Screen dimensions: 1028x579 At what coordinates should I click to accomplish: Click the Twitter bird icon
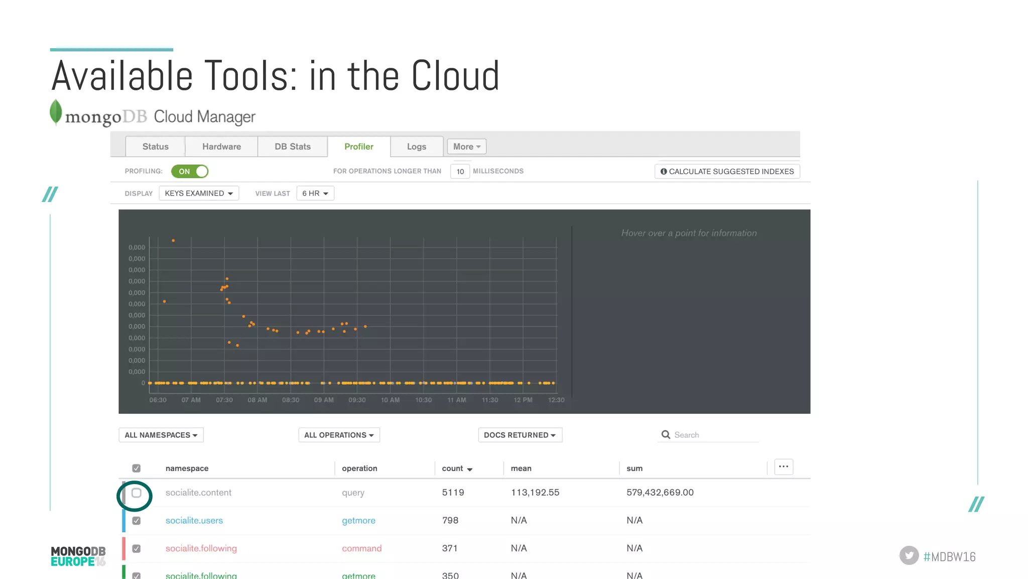[909, 555]
